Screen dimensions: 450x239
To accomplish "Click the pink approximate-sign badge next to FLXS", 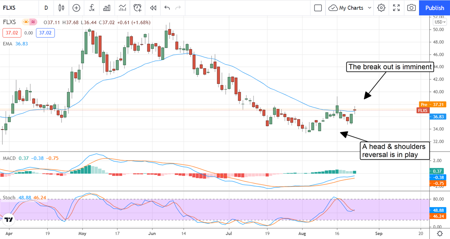I will (33, 22).
